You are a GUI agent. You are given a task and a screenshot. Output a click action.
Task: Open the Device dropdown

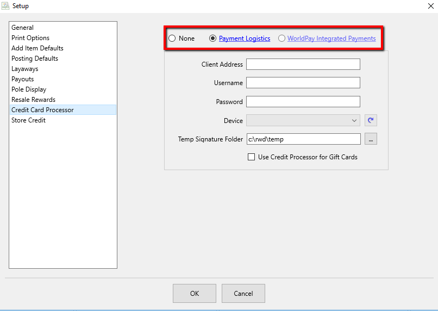point(303,121)
